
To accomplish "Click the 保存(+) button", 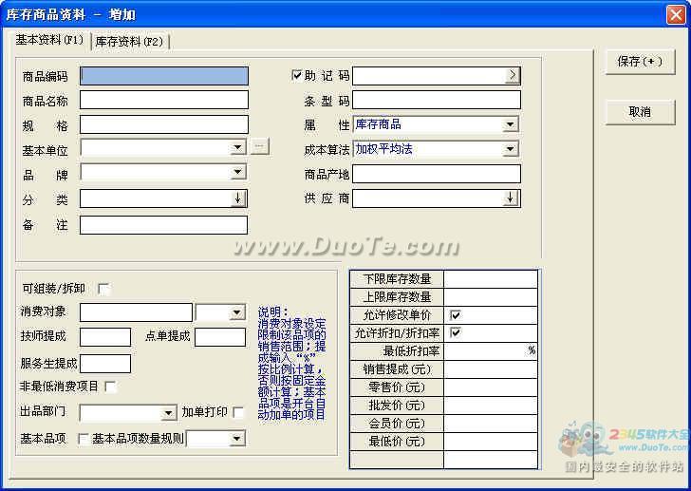I will pyautogui.click(x=640, y=62).
